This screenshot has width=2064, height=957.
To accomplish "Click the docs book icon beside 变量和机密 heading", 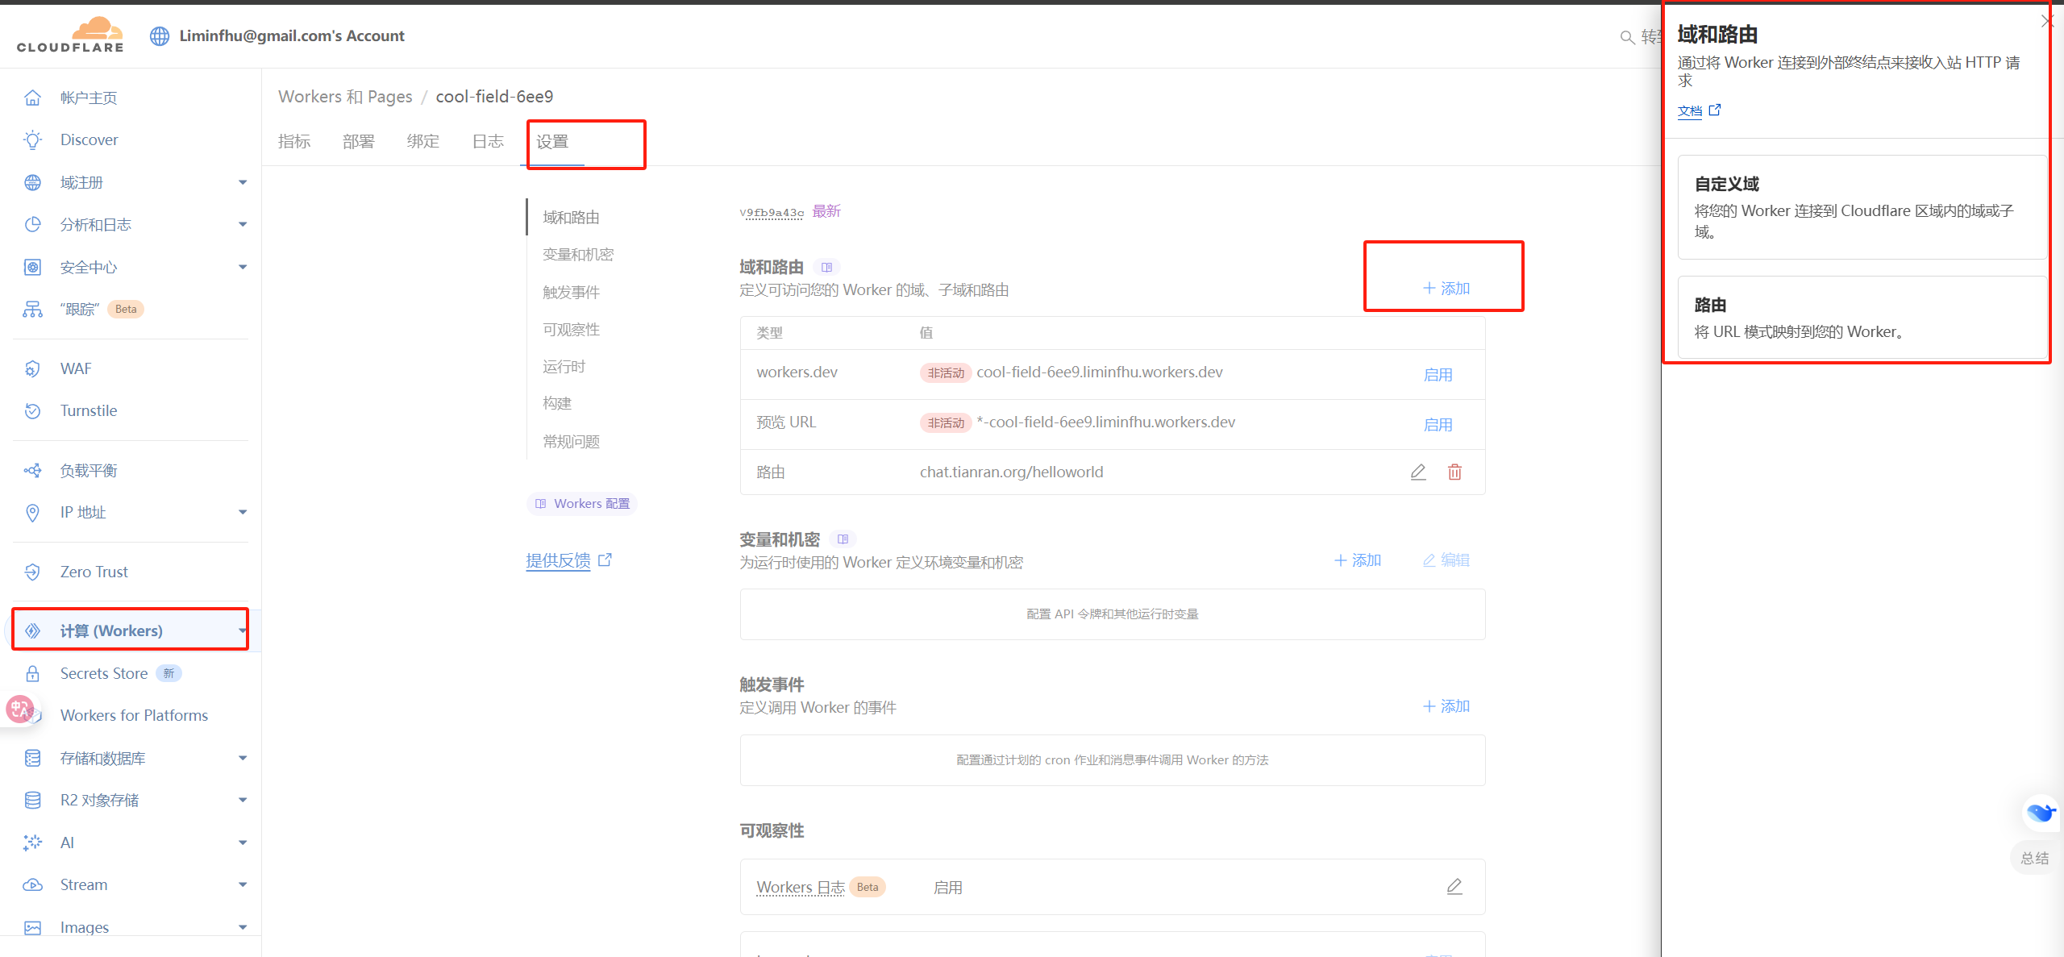I will (x=843, y=539).
